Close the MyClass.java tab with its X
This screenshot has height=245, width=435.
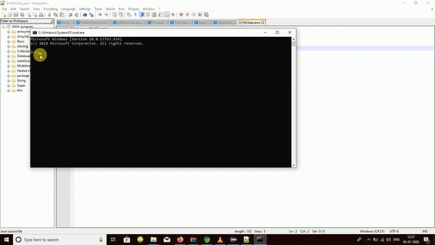point(263,22)
